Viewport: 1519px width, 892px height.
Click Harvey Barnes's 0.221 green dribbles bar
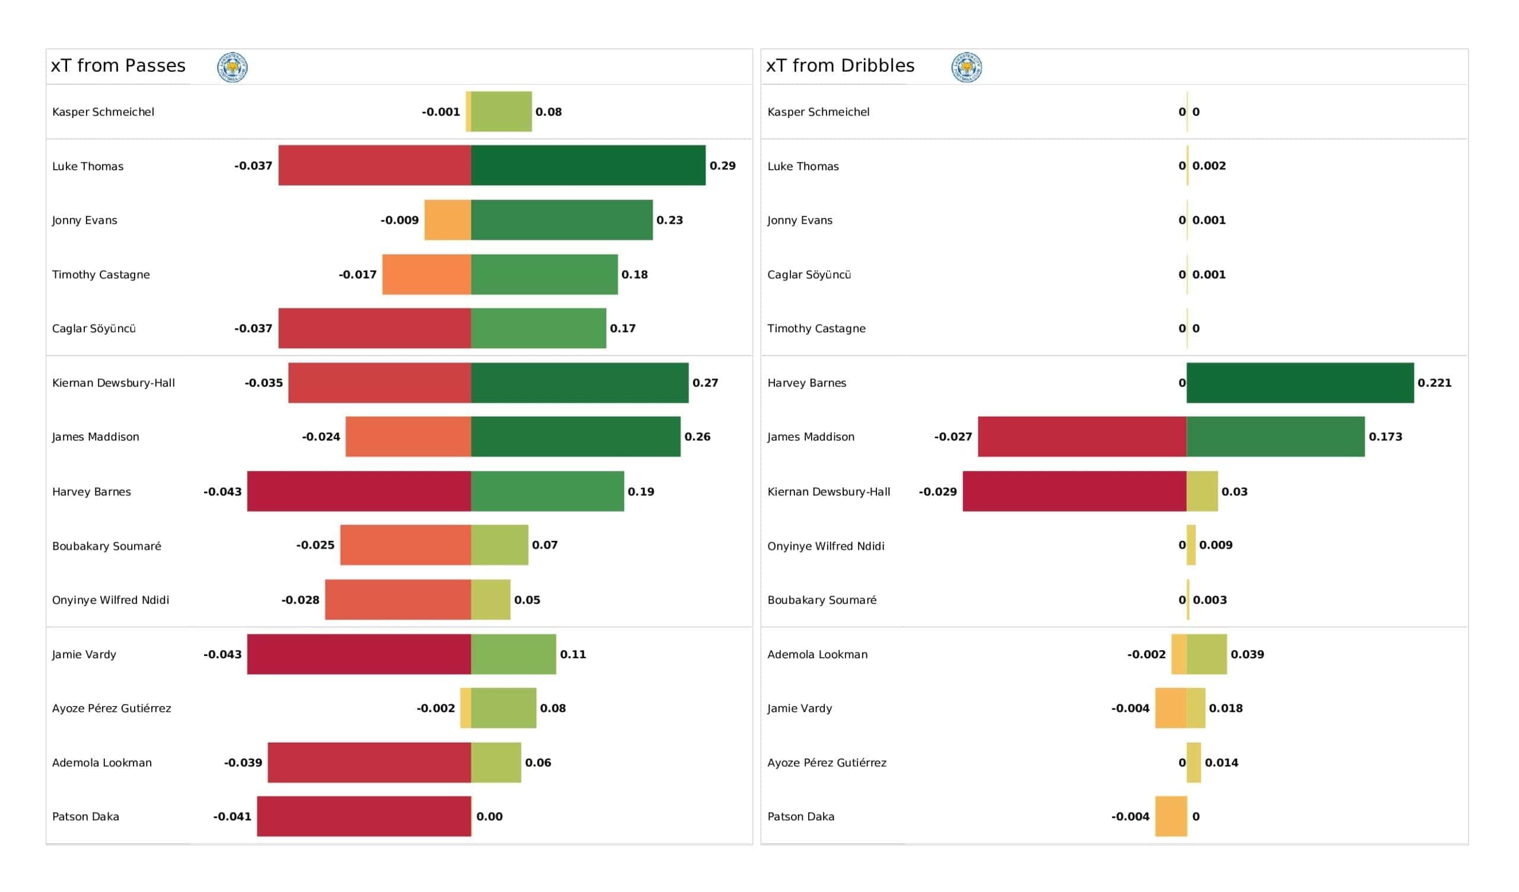tap(1299, 383)
